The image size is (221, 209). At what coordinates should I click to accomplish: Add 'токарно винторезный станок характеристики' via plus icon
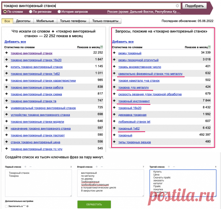click(x=6, y=80)
